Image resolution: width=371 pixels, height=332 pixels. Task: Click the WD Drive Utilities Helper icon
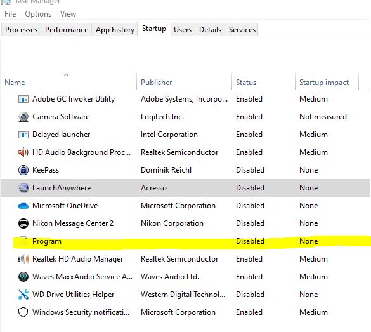(x=23, y=295)
